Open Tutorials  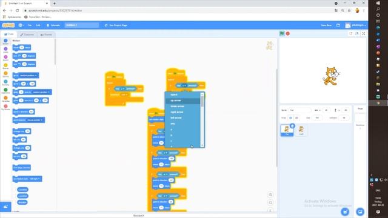(53, 25)
